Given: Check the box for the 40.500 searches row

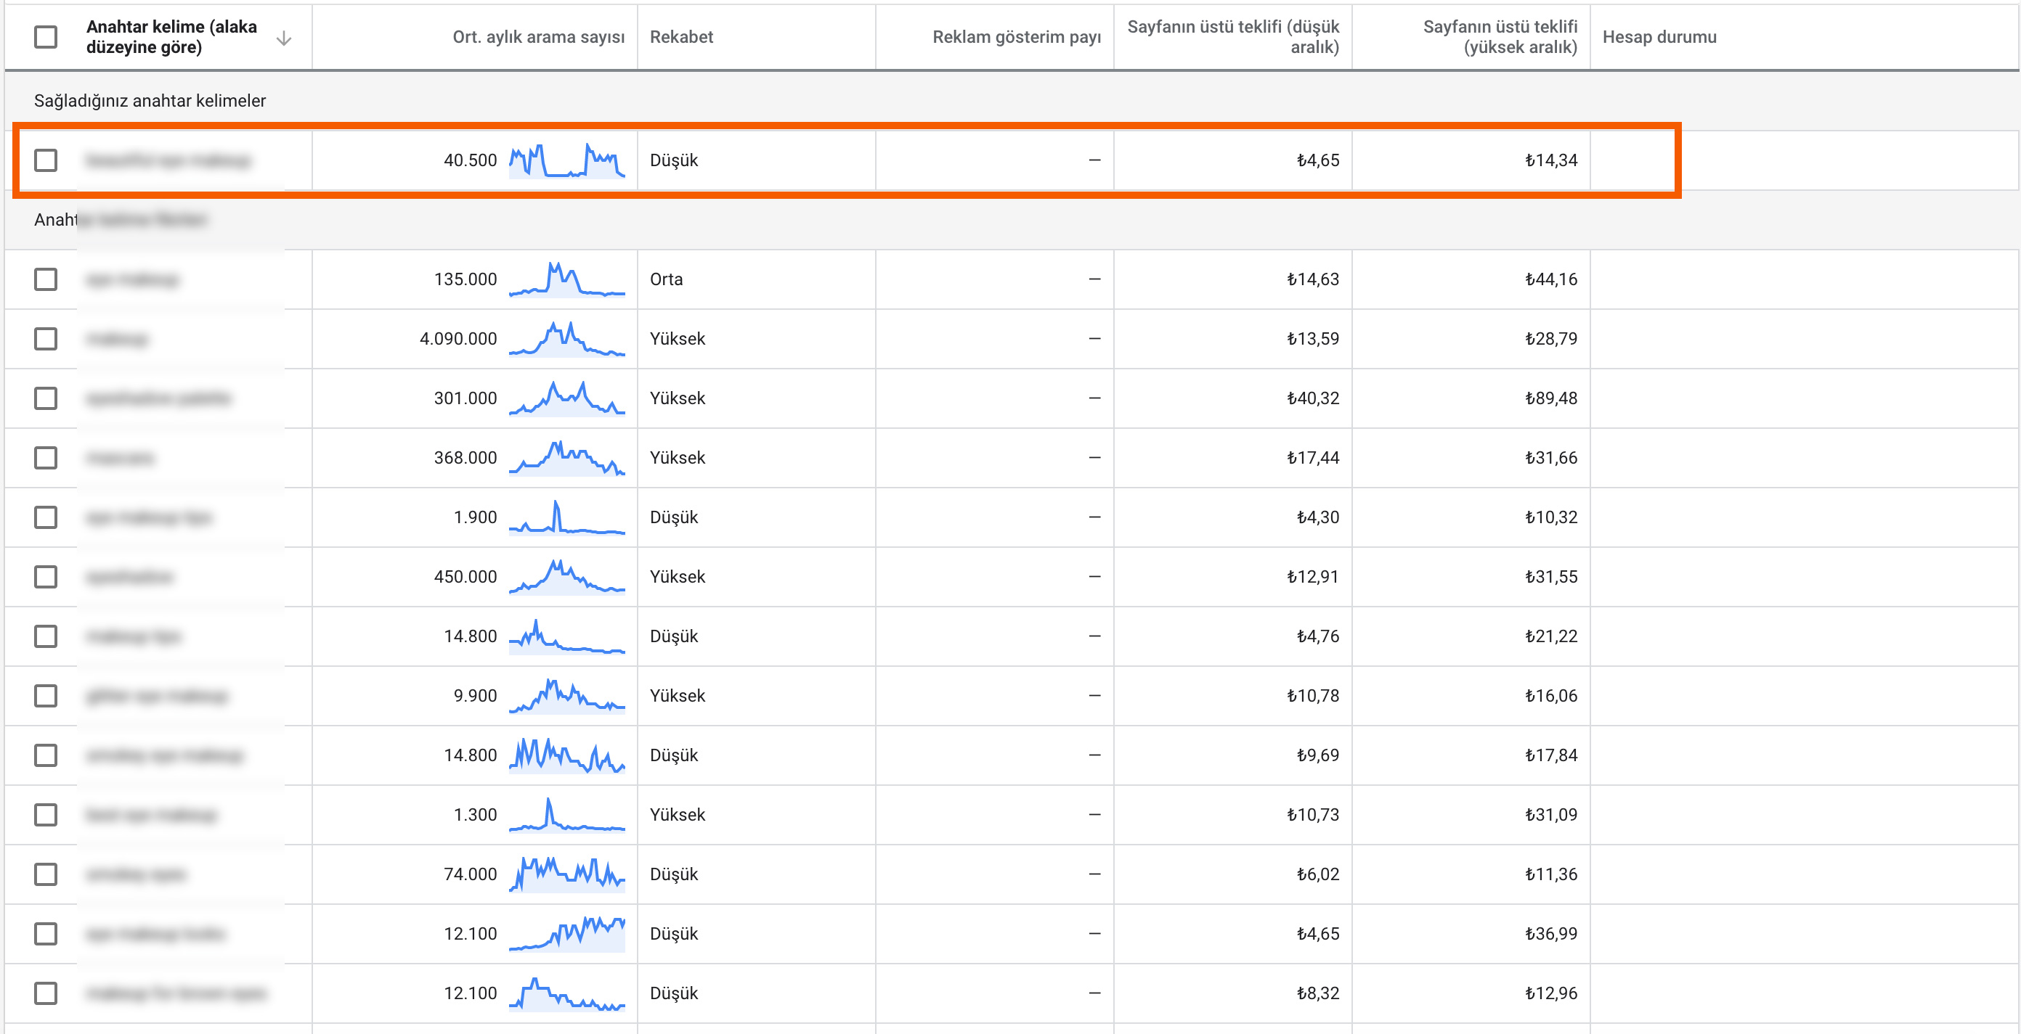Looking at the screenshot, I should pos(46,160).
